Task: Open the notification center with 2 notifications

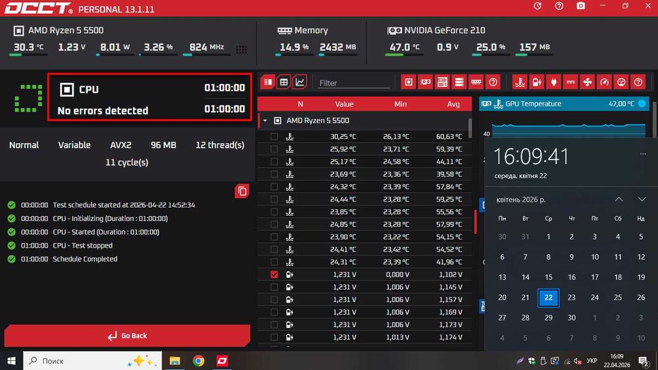Action: (x=643, y=361)
